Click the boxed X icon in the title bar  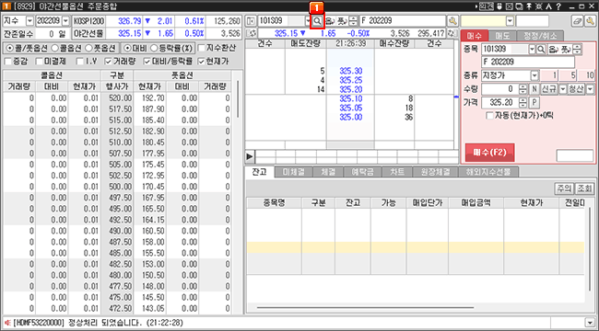click(x=510, y=6)
